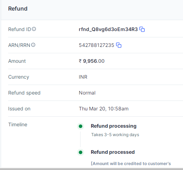Click 'Takes 3-5 working days' note
Screen dimensions: 183x170
click(x=115, y=135)
